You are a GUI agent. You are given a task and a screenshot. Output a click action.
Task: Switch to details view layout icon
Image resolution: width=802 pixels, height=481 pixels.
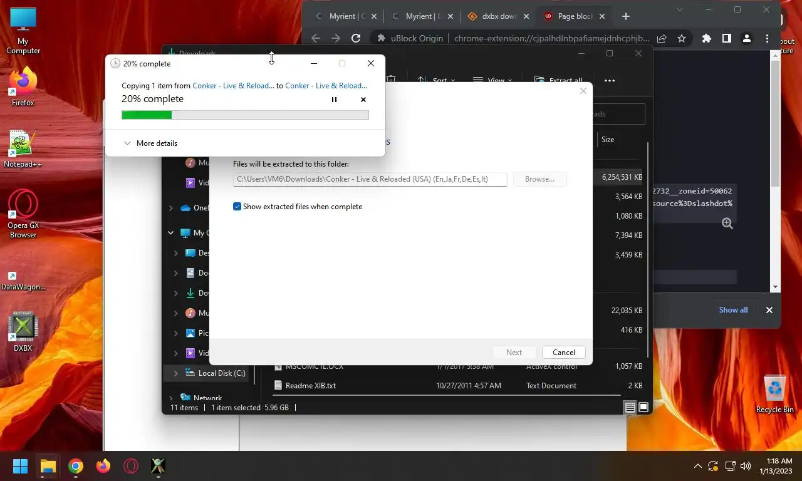coord(630,408)
